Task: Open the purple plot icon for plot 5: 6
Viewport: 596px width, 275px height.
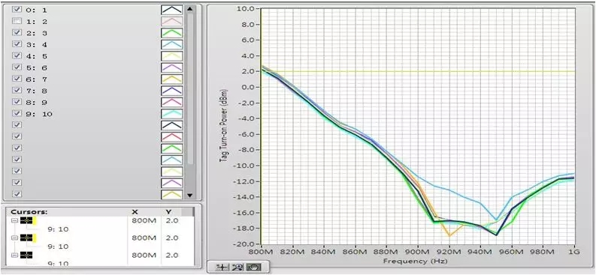Action: 172,67
